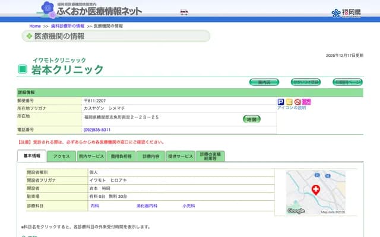Select the 診療内容 tab
The height and width of the screenshot is (237, 380).
tap(150, 156)
